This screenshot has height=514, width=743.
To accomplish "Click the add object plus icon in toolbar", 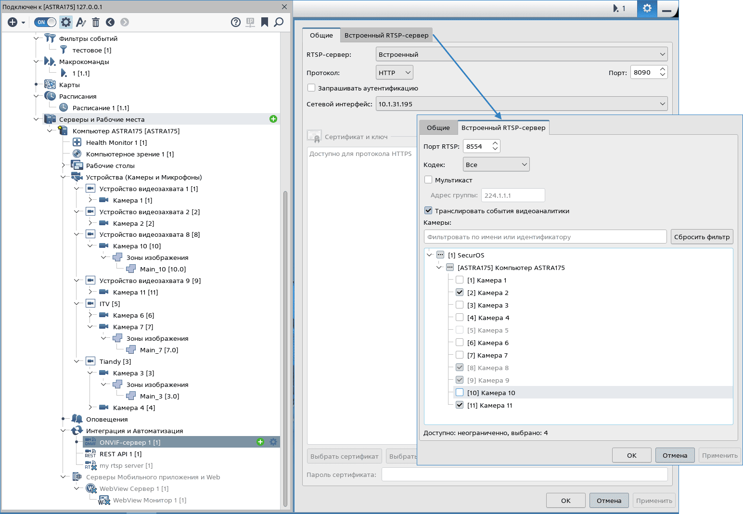I will (13, 22).
